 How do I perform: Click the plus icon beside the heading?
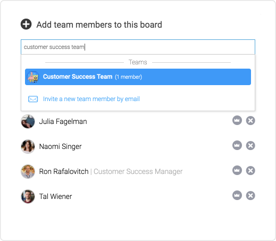pos(26,24)
